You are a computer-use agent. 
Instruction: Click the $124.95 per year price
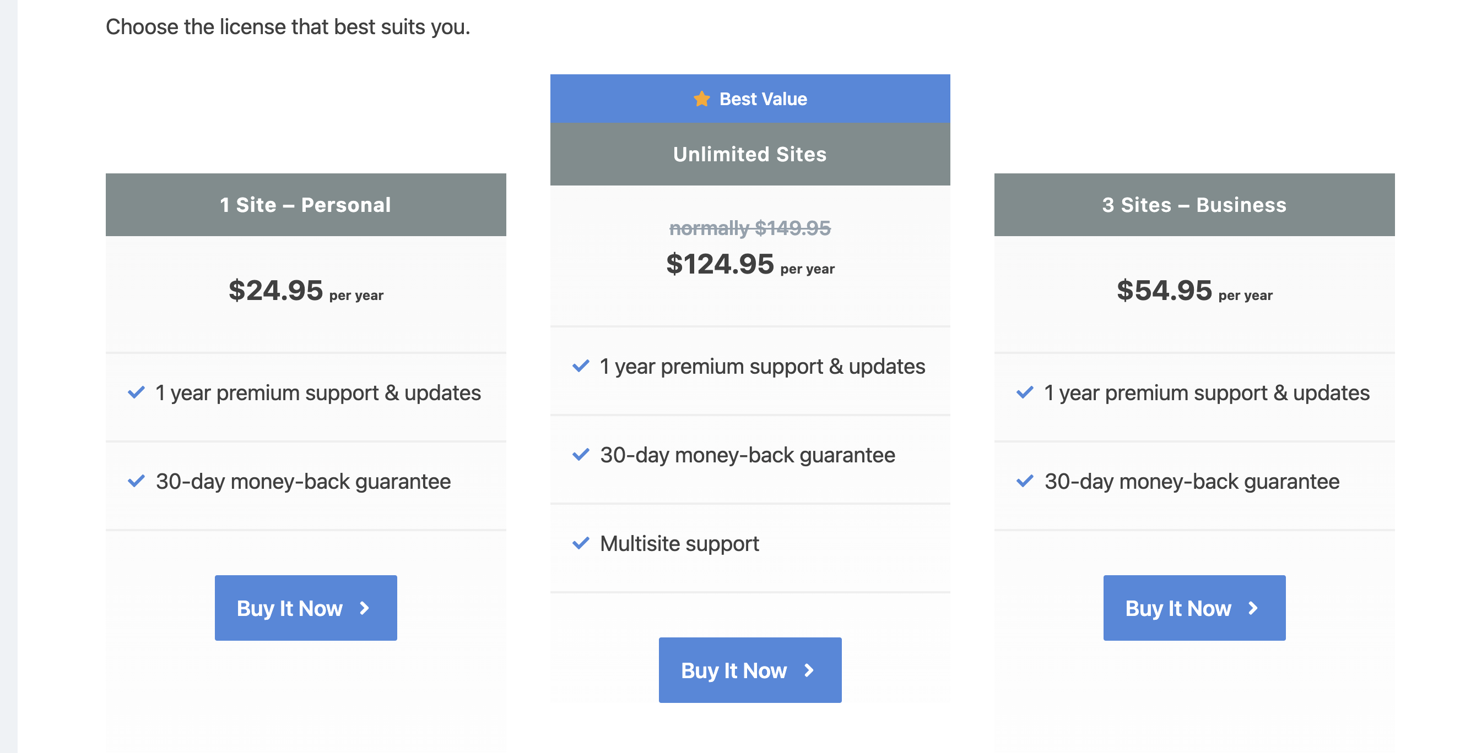(750, 264)
